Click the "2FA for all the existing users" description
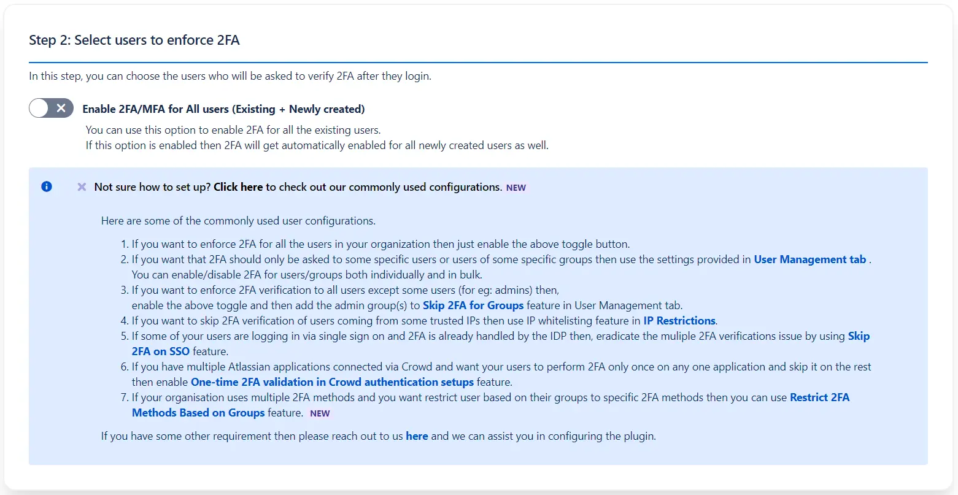 tap(233, 130)
